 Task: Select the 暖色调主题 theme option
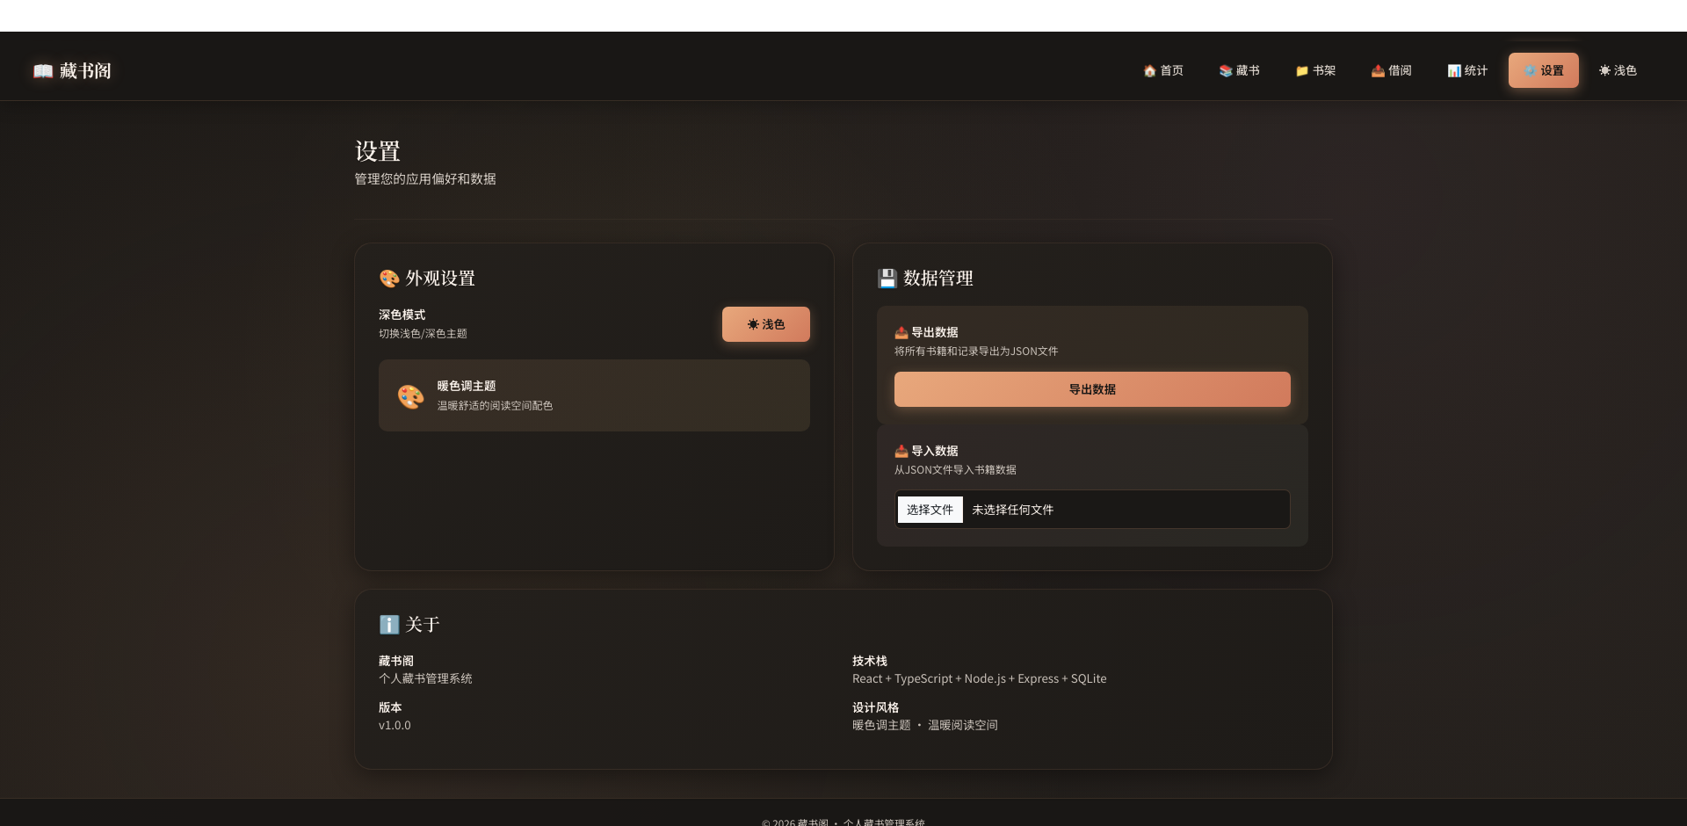coord(594,395)
